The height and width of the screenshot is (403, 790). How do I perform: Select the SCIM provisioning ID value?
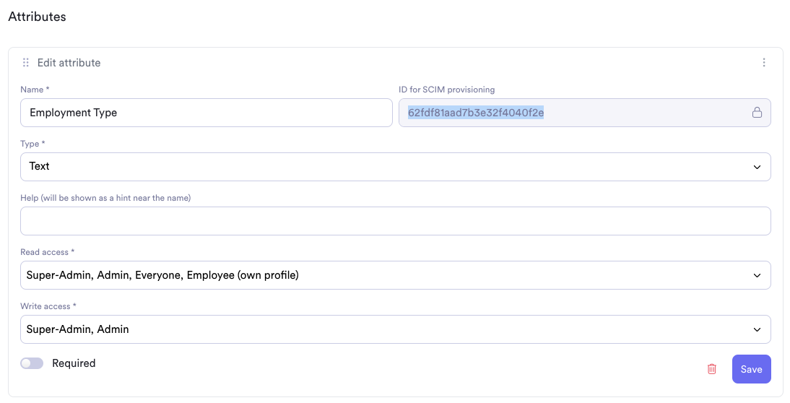click(476, 113)
